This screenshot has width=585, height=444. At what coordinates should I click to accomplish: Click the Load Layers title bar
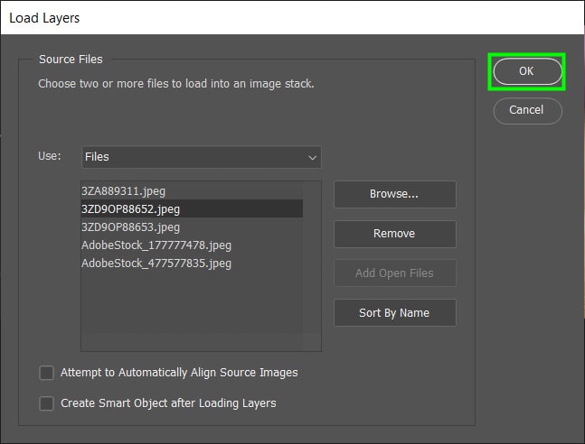tap(271, 17)
